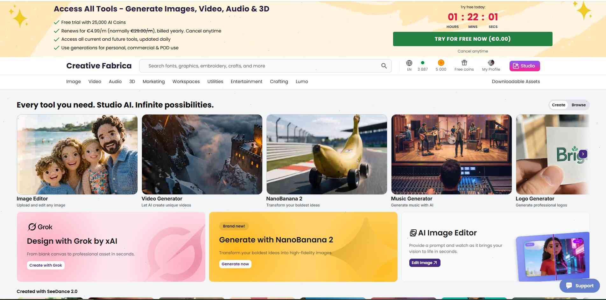Open the 3D menu
Viewport: 606px width, 300px height.
pyautogui.click(x=132, y=81)
